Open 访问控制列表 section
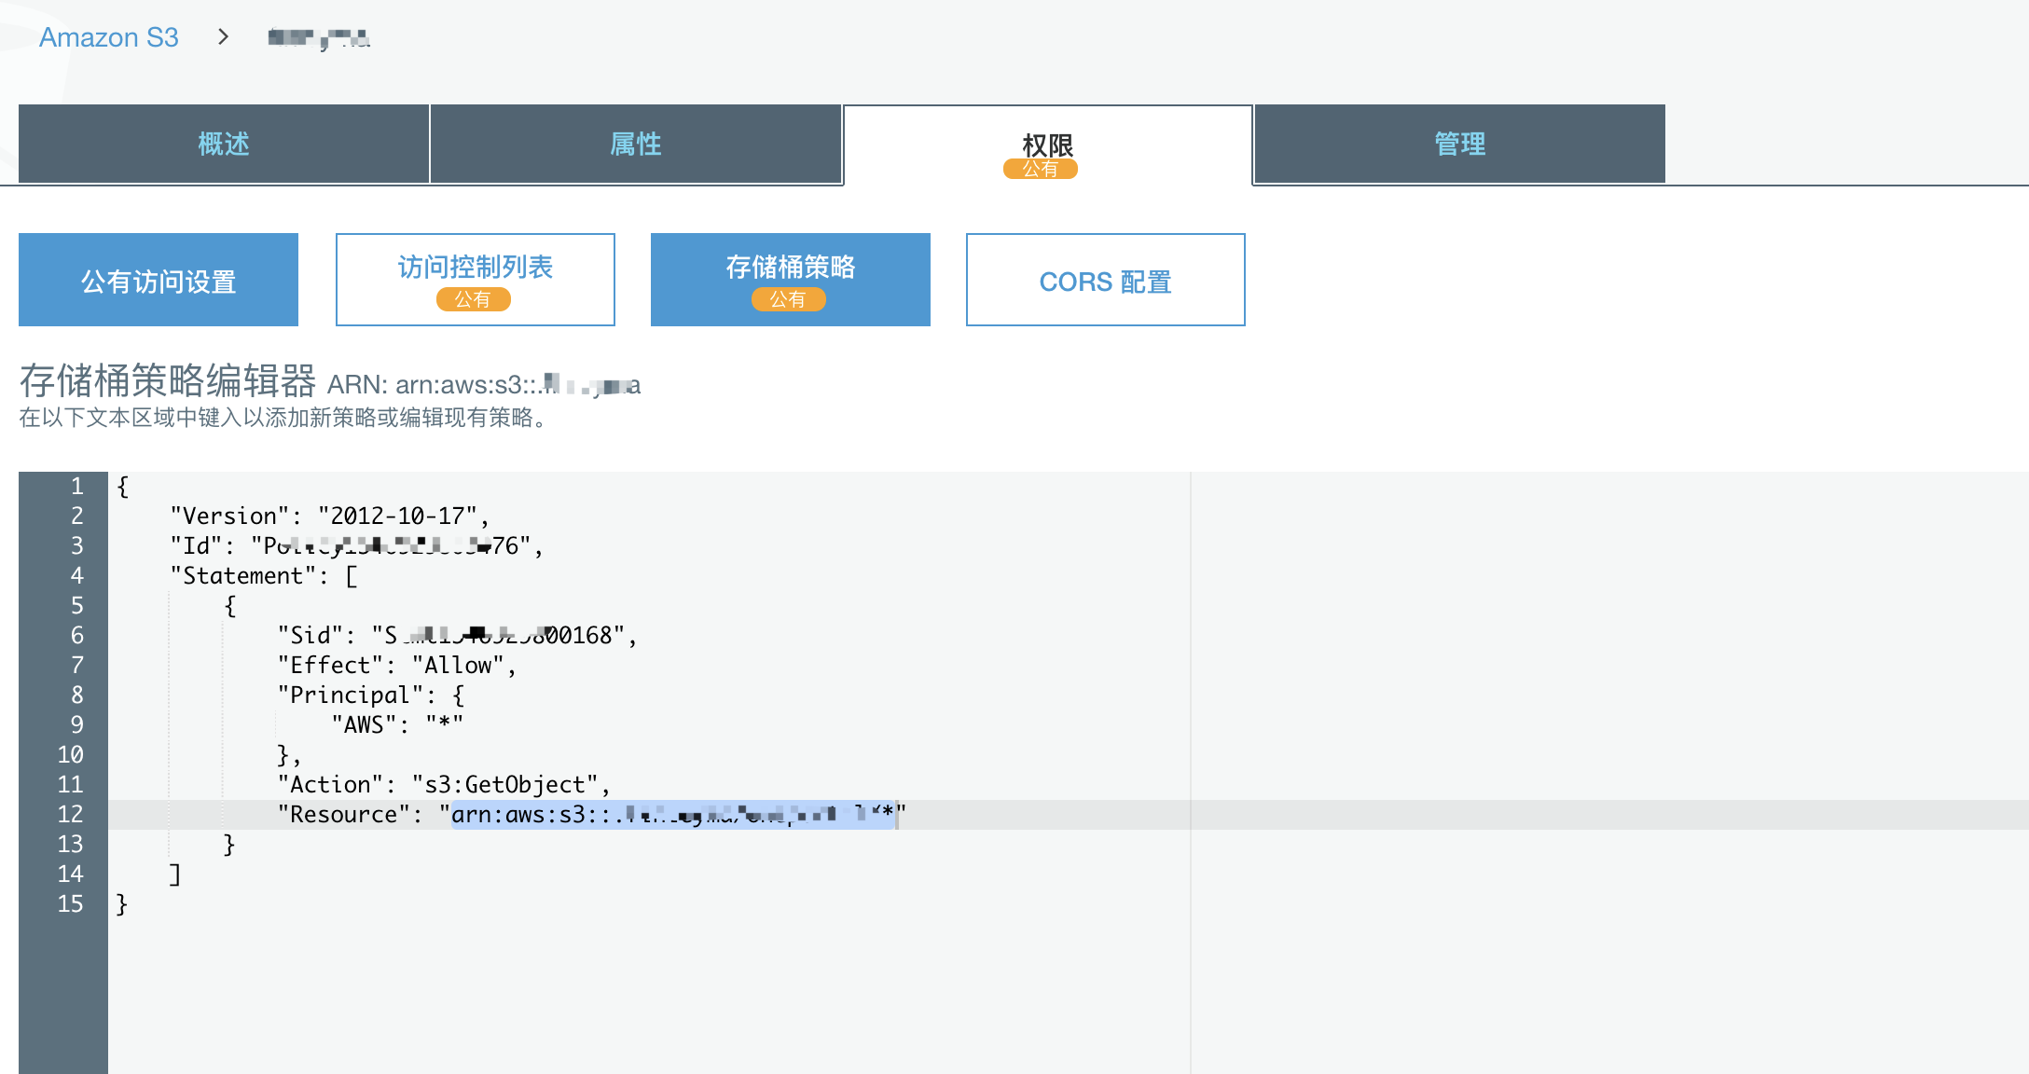 (x=475, y=268)
